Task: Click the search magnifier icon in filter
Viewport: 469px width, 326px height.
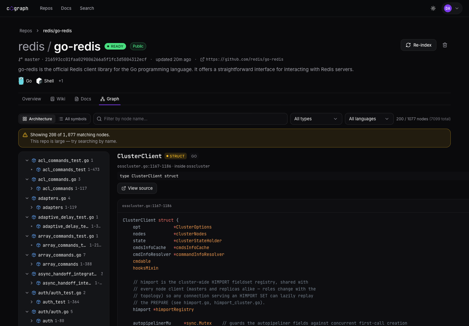Action: coord(99,119)
